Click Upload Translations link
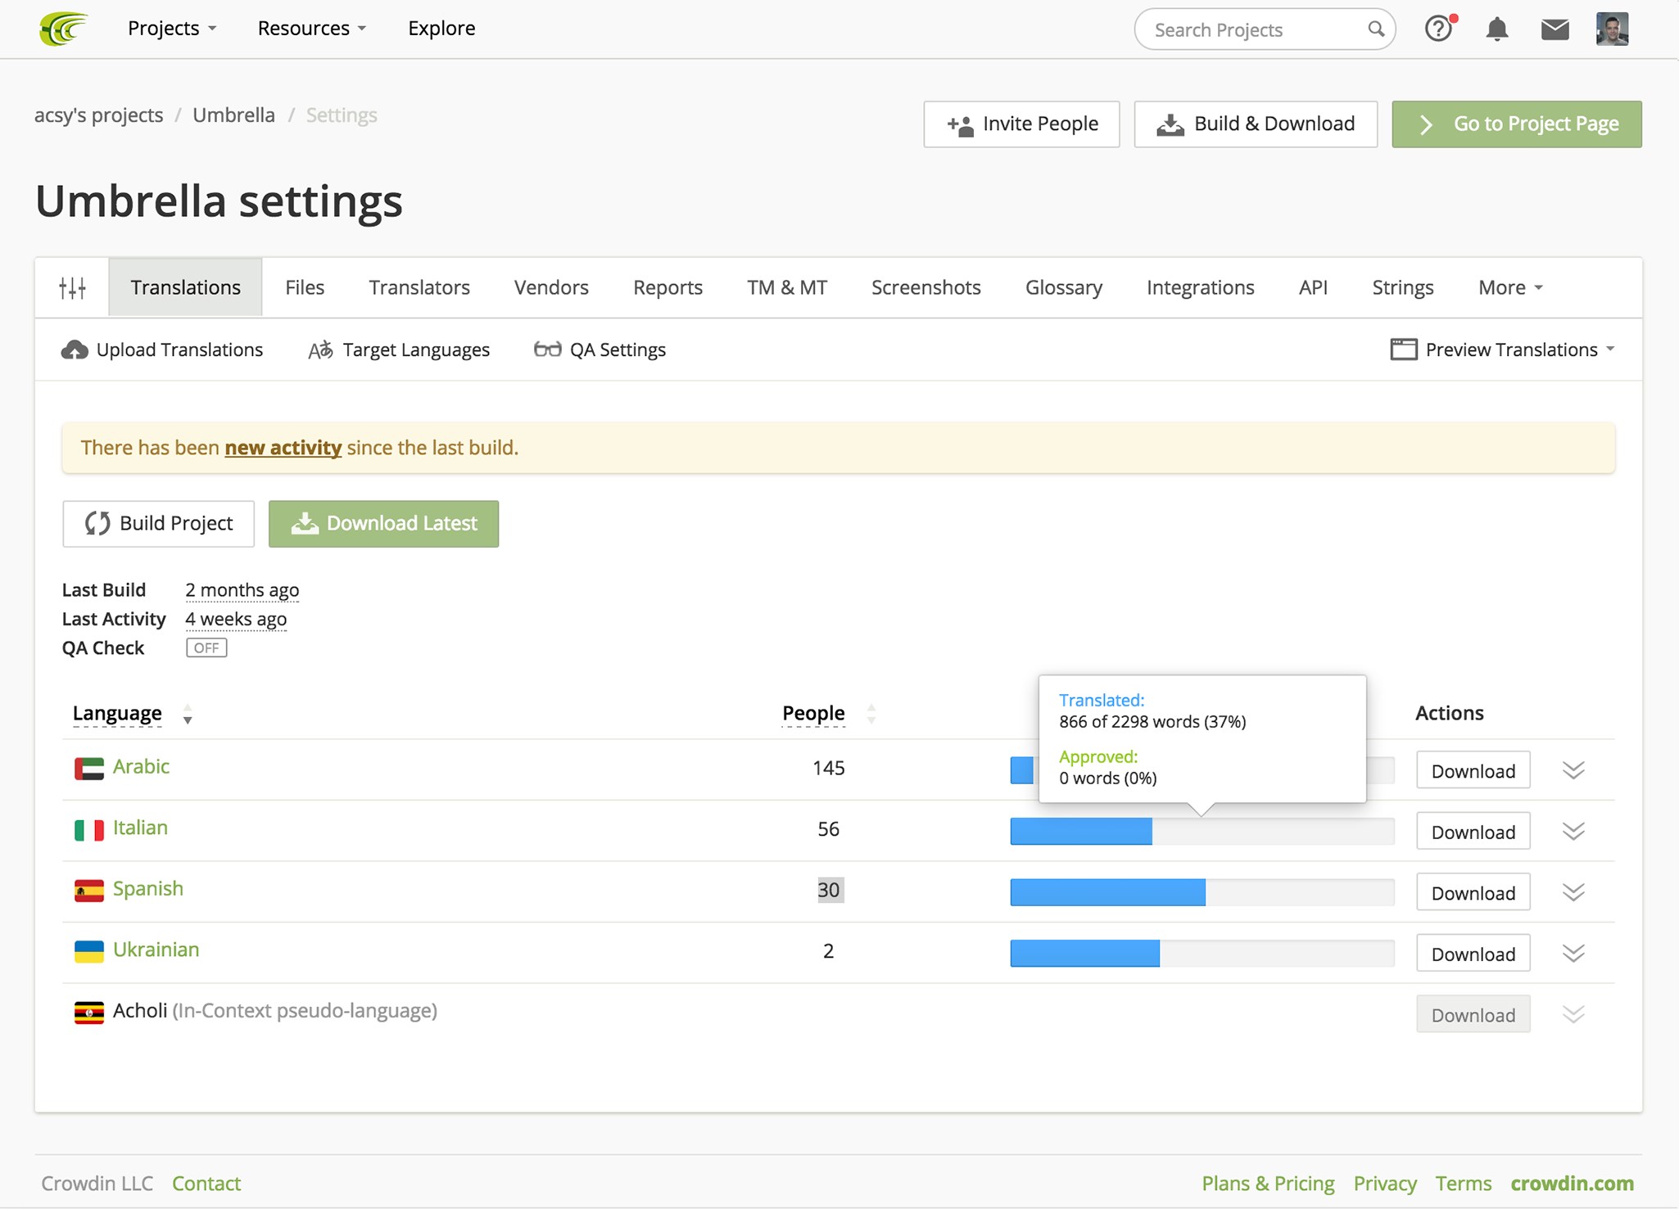The height and width of the screenshot is (1209, 1679). (162, 350)
